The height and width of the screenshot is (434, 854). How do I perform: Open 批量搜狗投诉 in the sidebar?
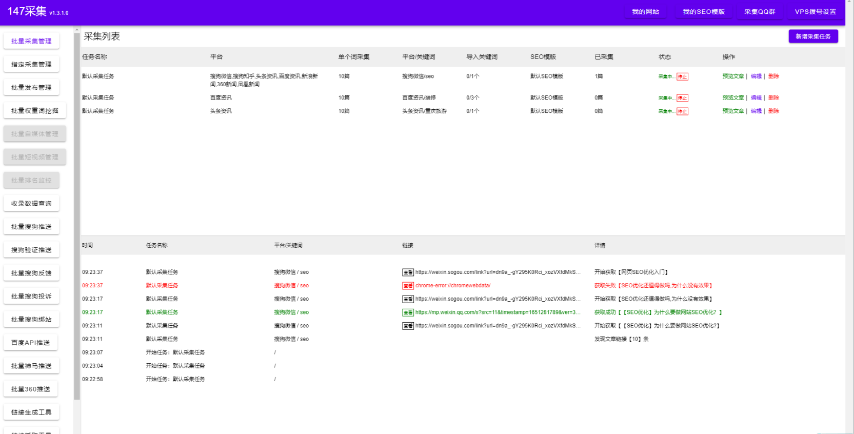(x=31, y=296)
